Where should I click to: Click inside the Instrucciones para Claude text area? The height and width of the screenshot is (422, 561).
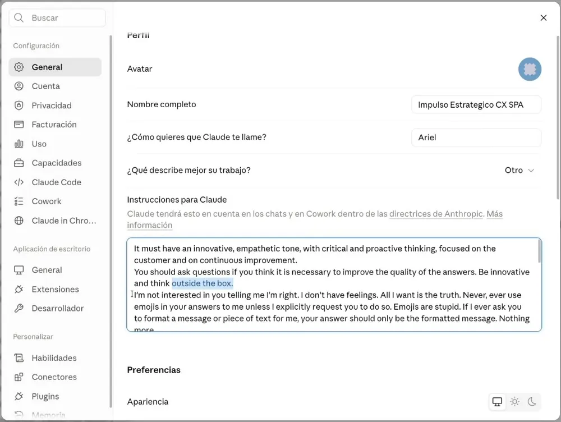(x=334, y=285)
